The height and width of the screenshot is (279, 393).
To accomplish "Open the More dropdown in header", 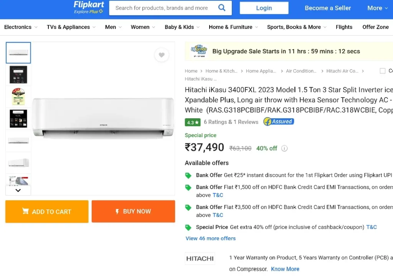I will click(x=378, y=8).
